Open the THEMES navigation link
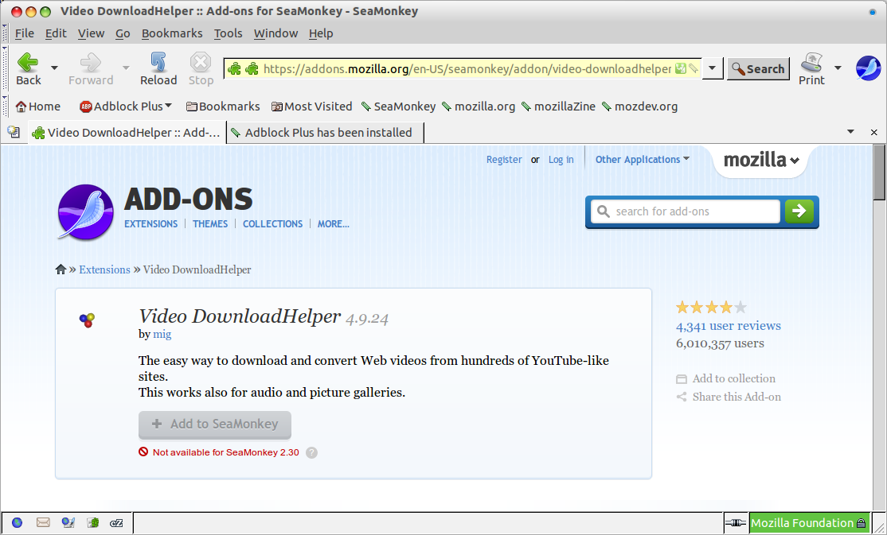 (x=210, y=223)
